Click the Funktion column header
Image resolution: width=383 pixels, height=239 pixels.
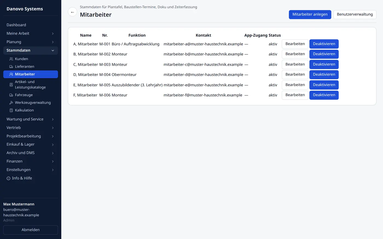coord(137,35)
